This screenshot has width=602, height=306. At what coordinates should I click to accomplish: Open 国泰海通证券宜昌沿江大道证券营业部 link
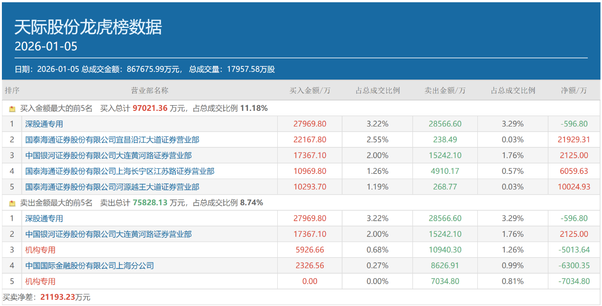[x=112, y=140]
